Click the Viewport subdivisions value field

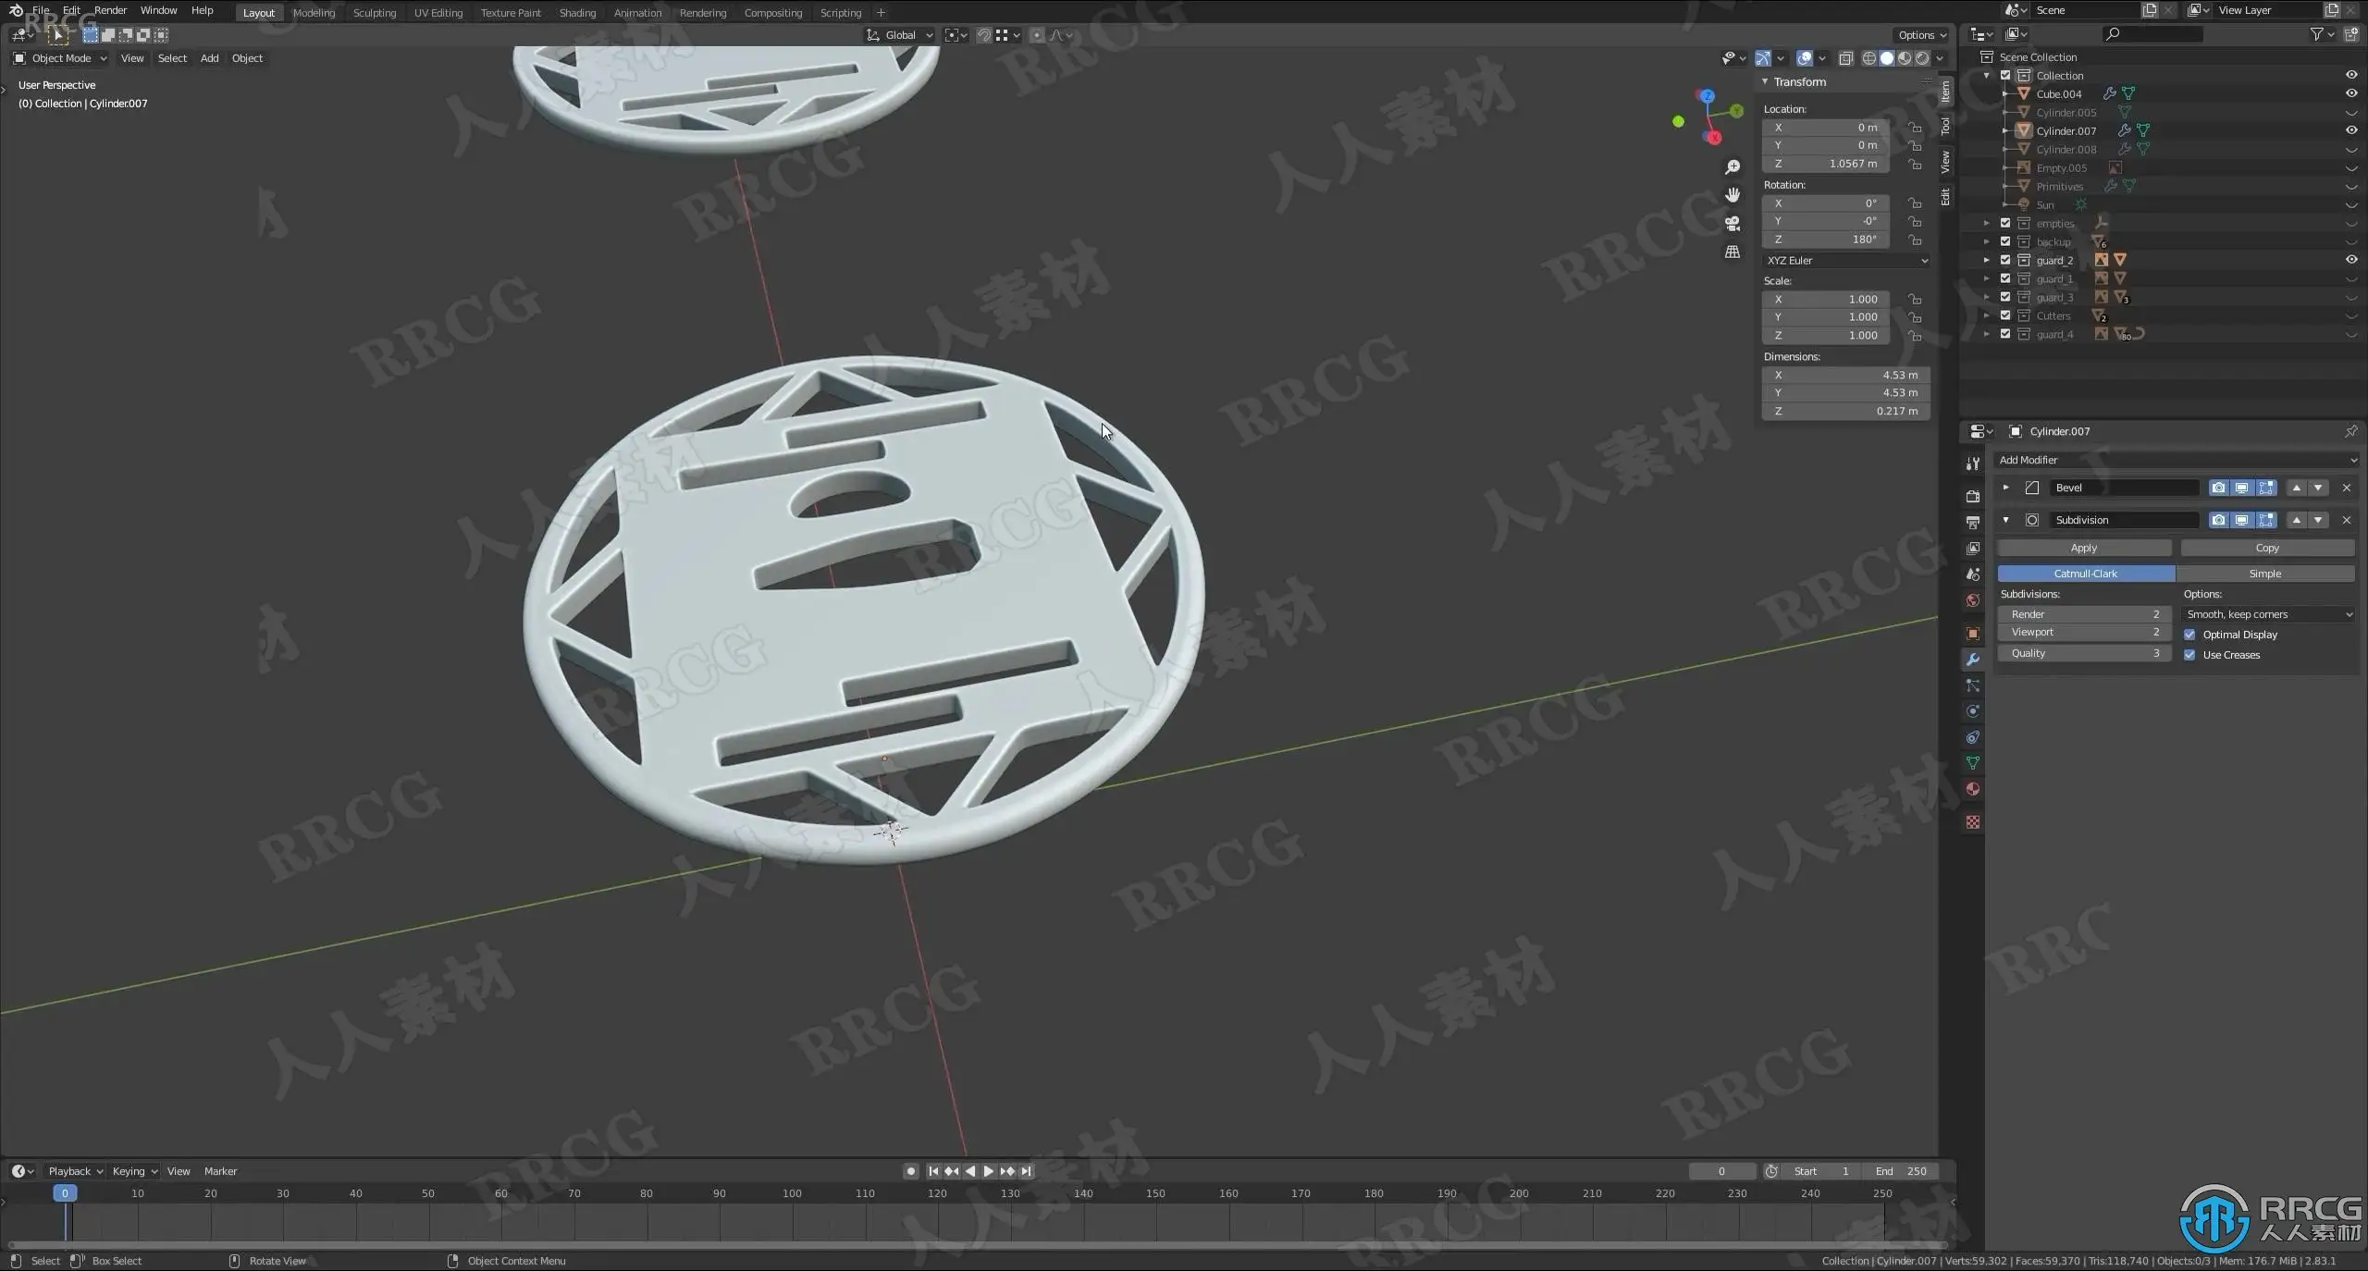2084,632
